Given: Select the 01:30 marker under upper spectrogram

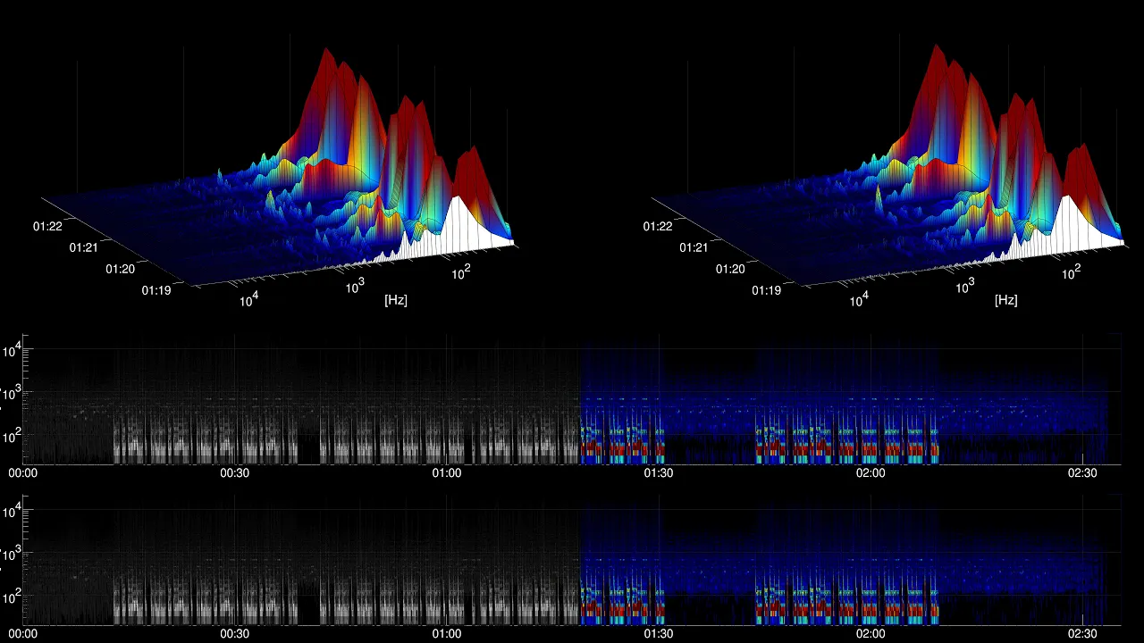Looking at the screenshot, I should coord(659,473).
